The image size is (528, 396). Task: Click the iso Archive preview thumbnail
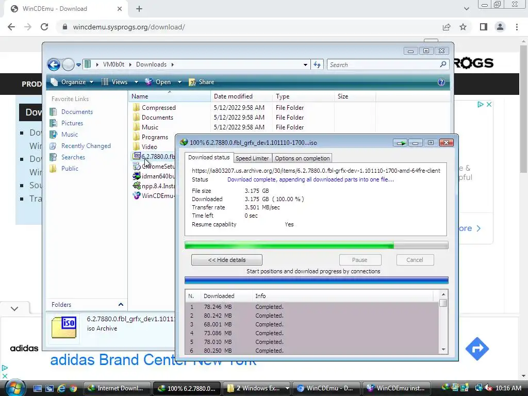click(64, 327)
